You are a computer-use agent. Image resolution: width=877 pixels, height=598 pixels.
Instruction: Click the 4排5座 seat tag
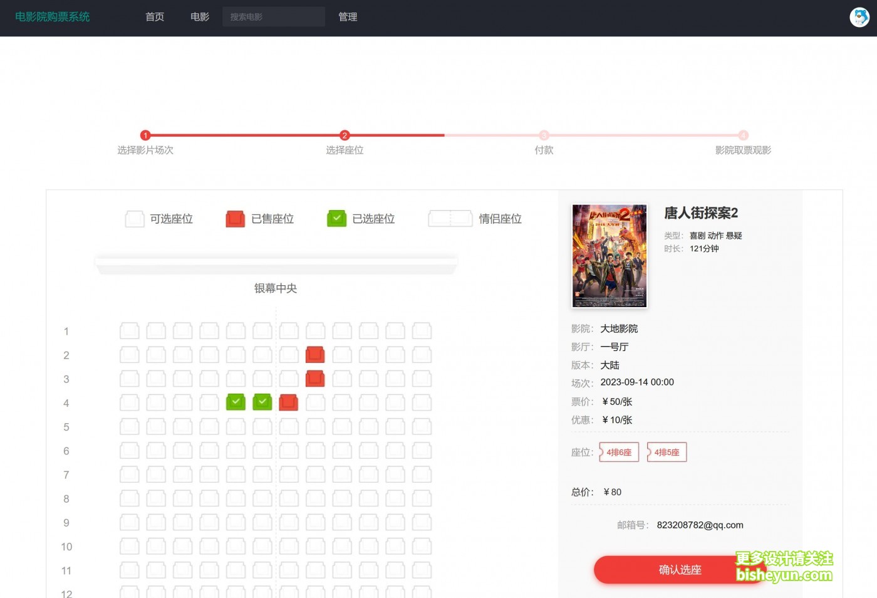pos(667,453)
